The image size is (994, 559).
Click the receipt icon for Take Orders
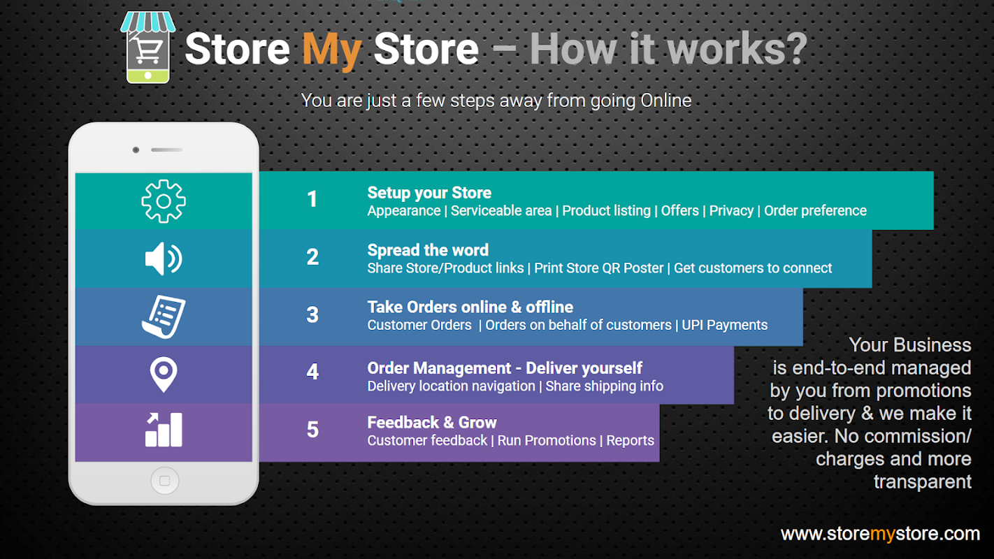pyautogui.click(x=164, y=317)
